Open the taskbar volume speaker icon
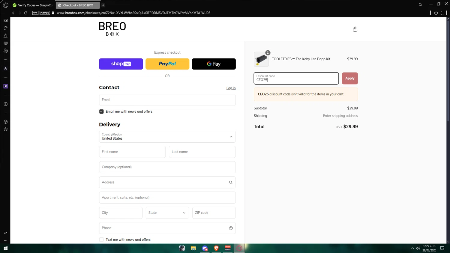Image resolution: width=450 pixels, height=253 pixels. (x=418, y=248)
